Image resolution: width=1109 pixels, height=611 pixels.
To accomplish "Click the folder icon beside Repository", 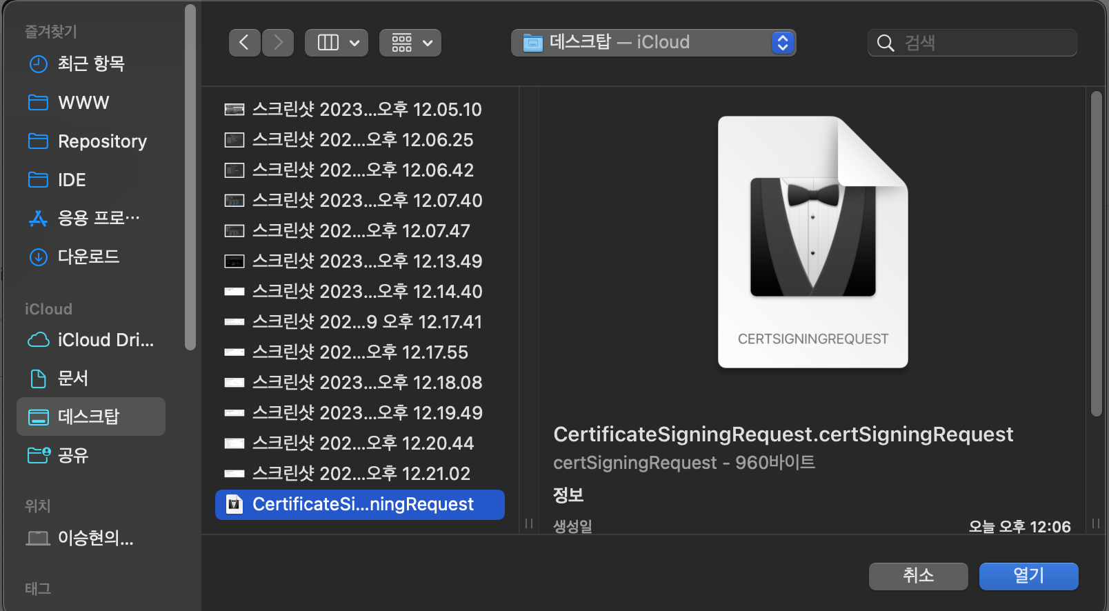I will 38,141.
